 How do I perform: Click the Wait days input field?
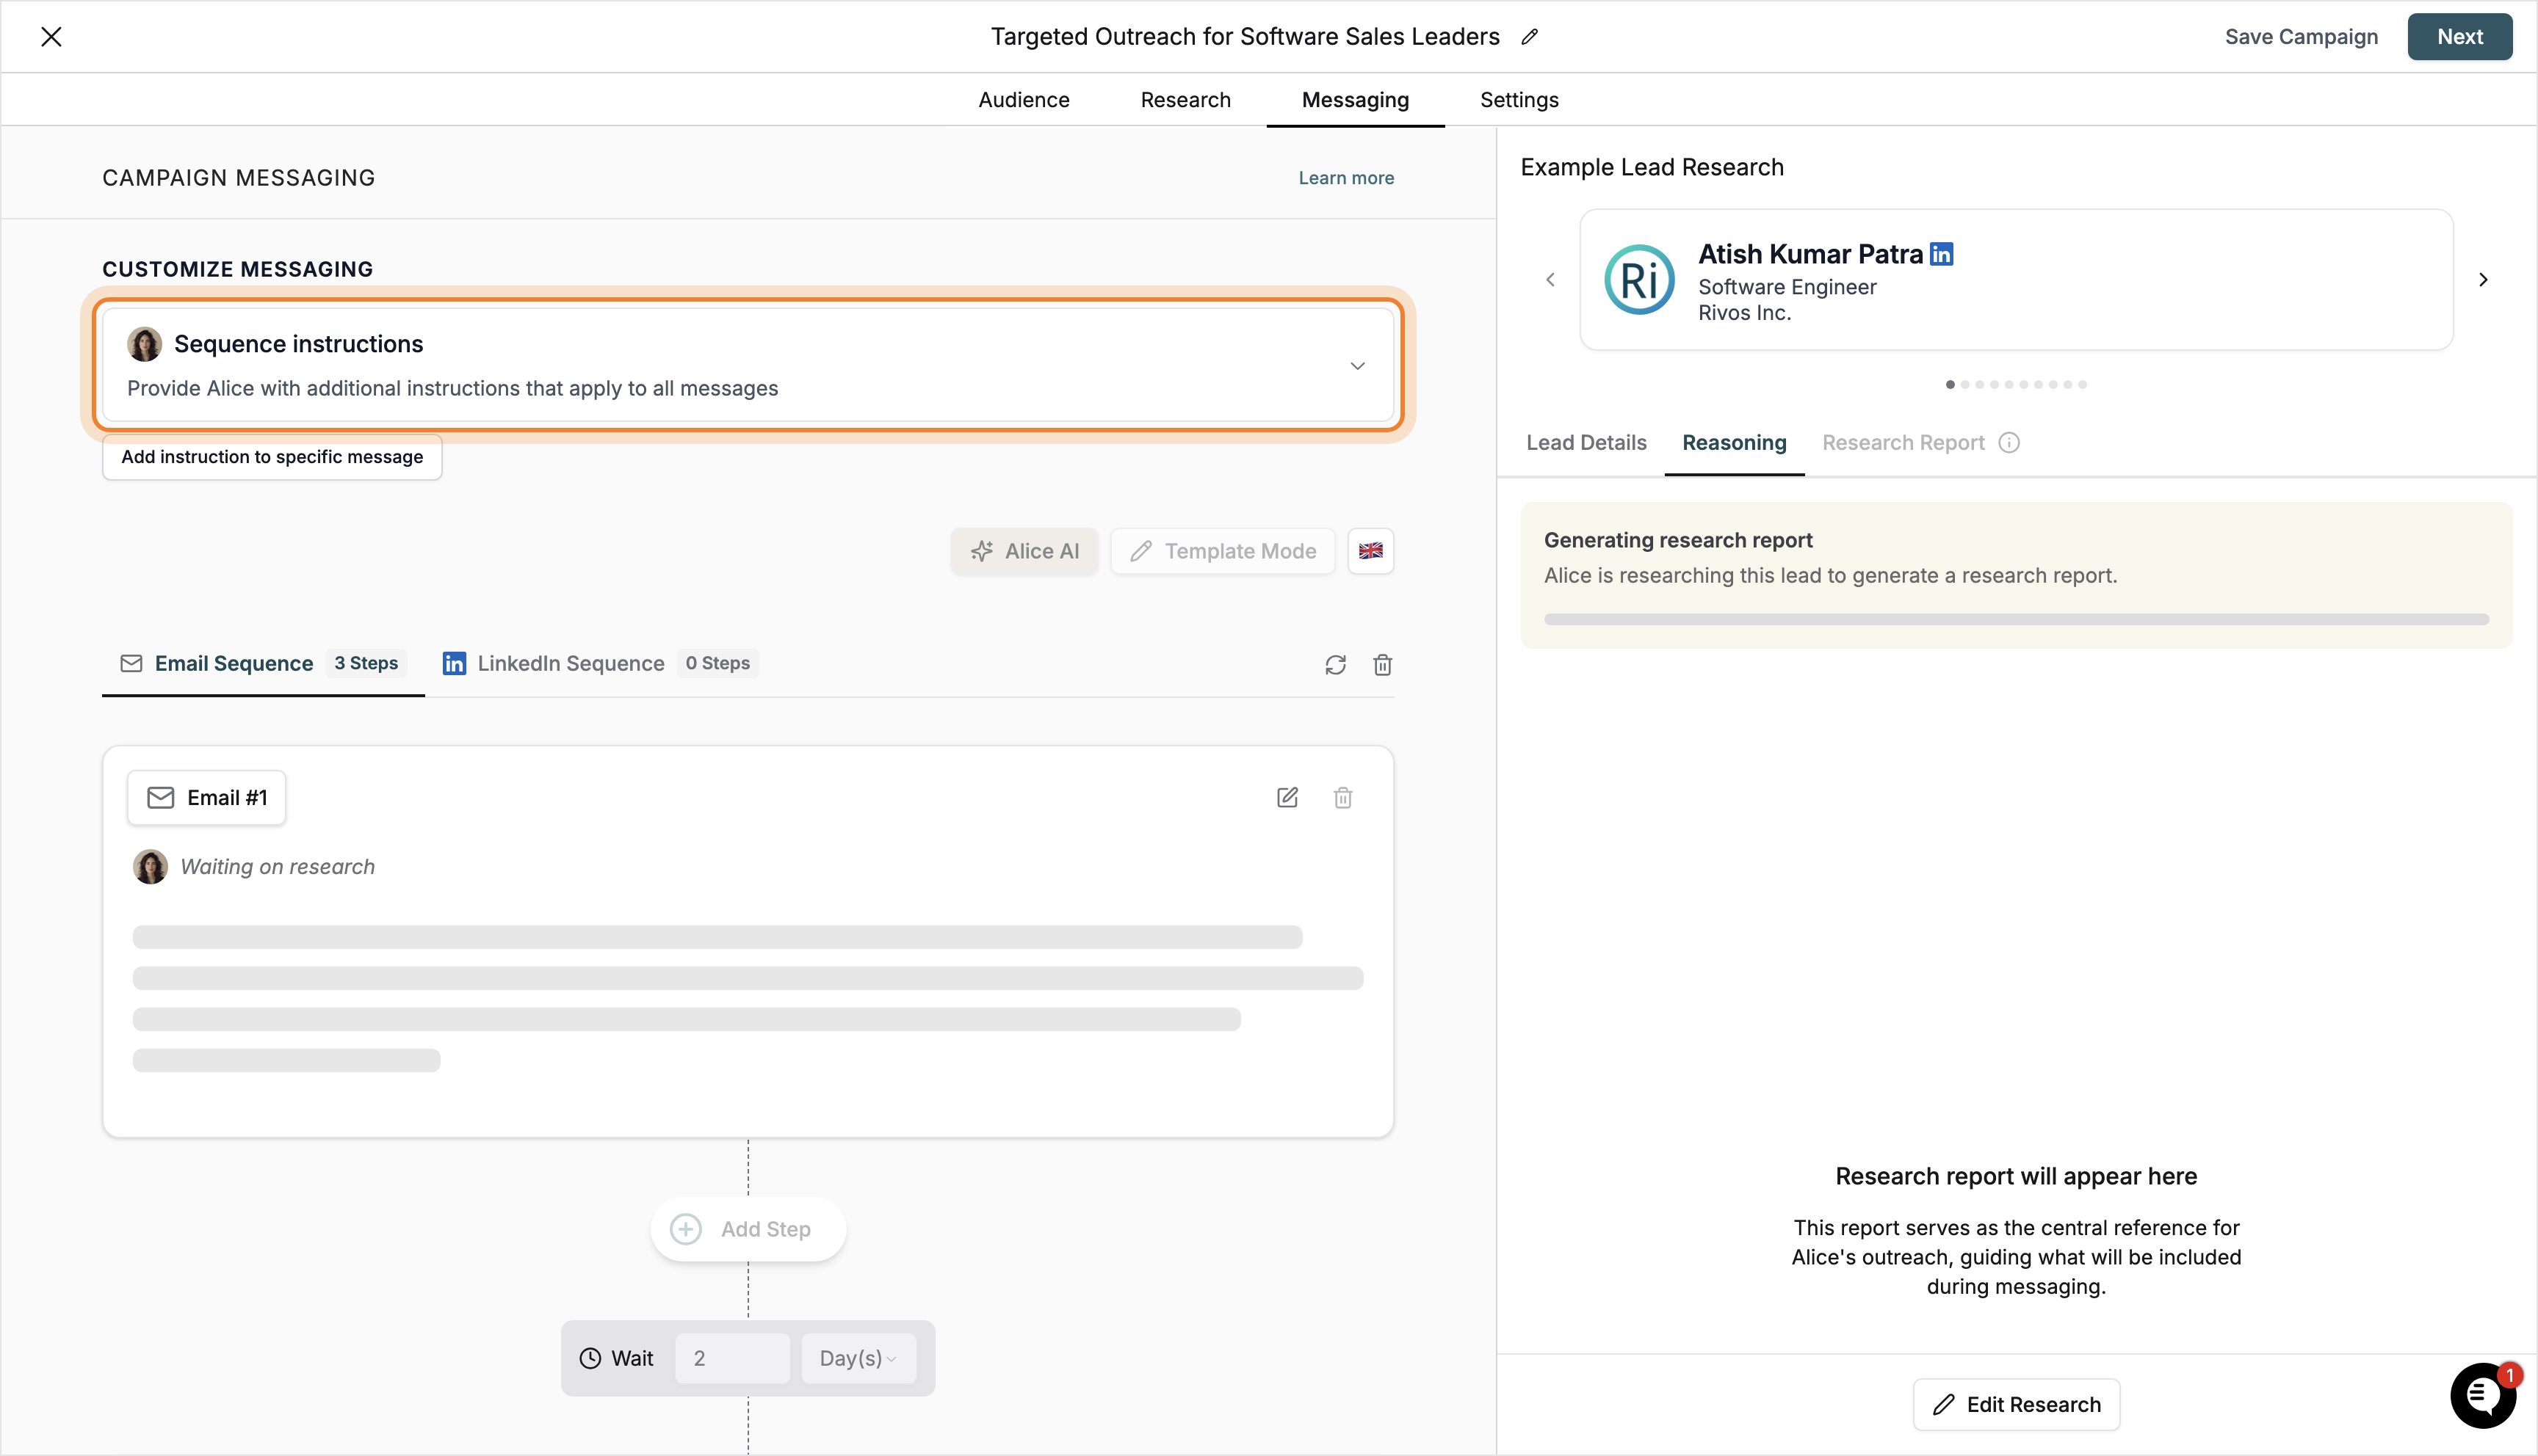click(734, 1358)
